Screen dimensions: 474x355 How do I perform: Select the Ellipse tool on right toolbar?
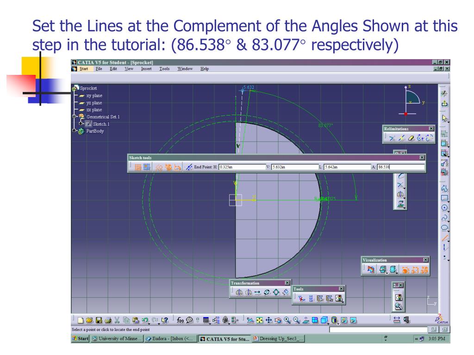point(444,228)
